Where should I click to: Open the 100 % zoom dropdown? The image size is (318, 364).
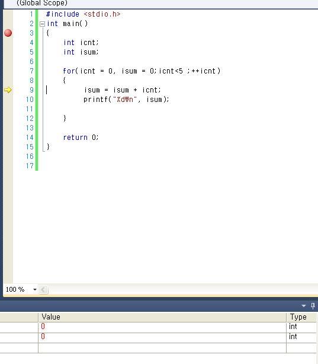point(35,289)
